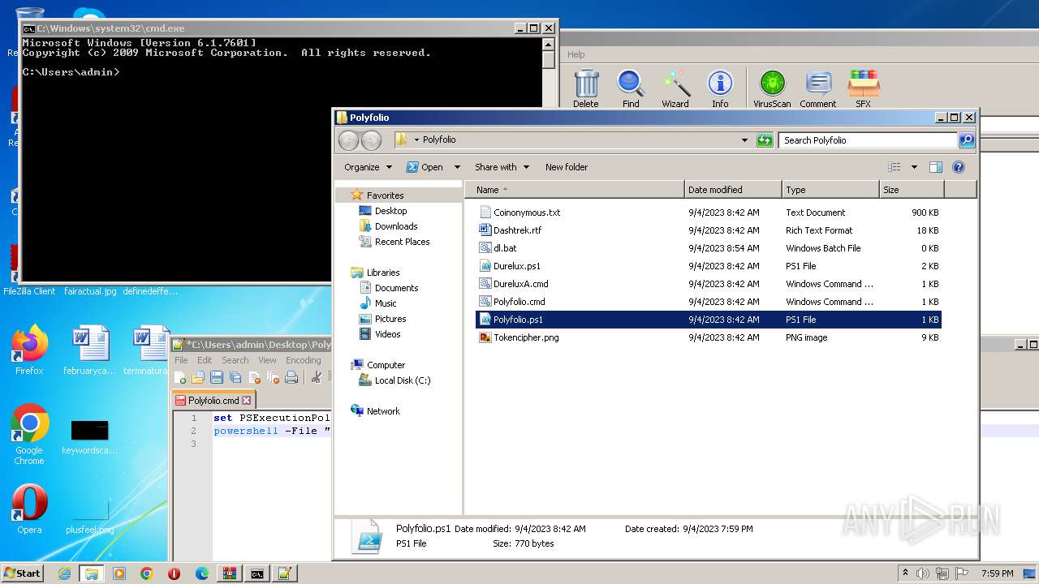Select the Polyfolio.cmd tab in Notepad++

[x=213, y=401]
